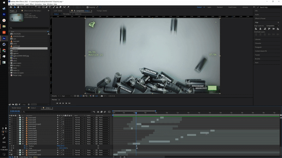Select the Hand tool

[x=18, y=7]
